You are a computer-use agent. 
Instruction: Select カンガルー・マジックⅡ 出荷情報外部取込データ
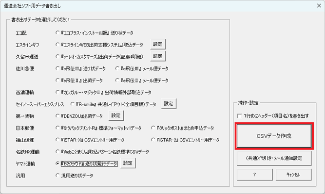click(57, 92)
